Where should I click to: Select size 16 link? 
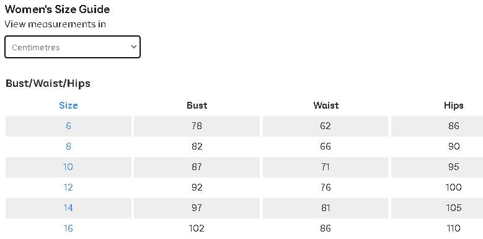[x=68, y=228]
